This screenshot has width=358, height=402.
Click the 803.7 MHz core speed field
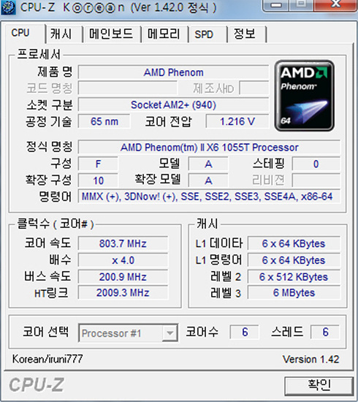pos(123,243)
